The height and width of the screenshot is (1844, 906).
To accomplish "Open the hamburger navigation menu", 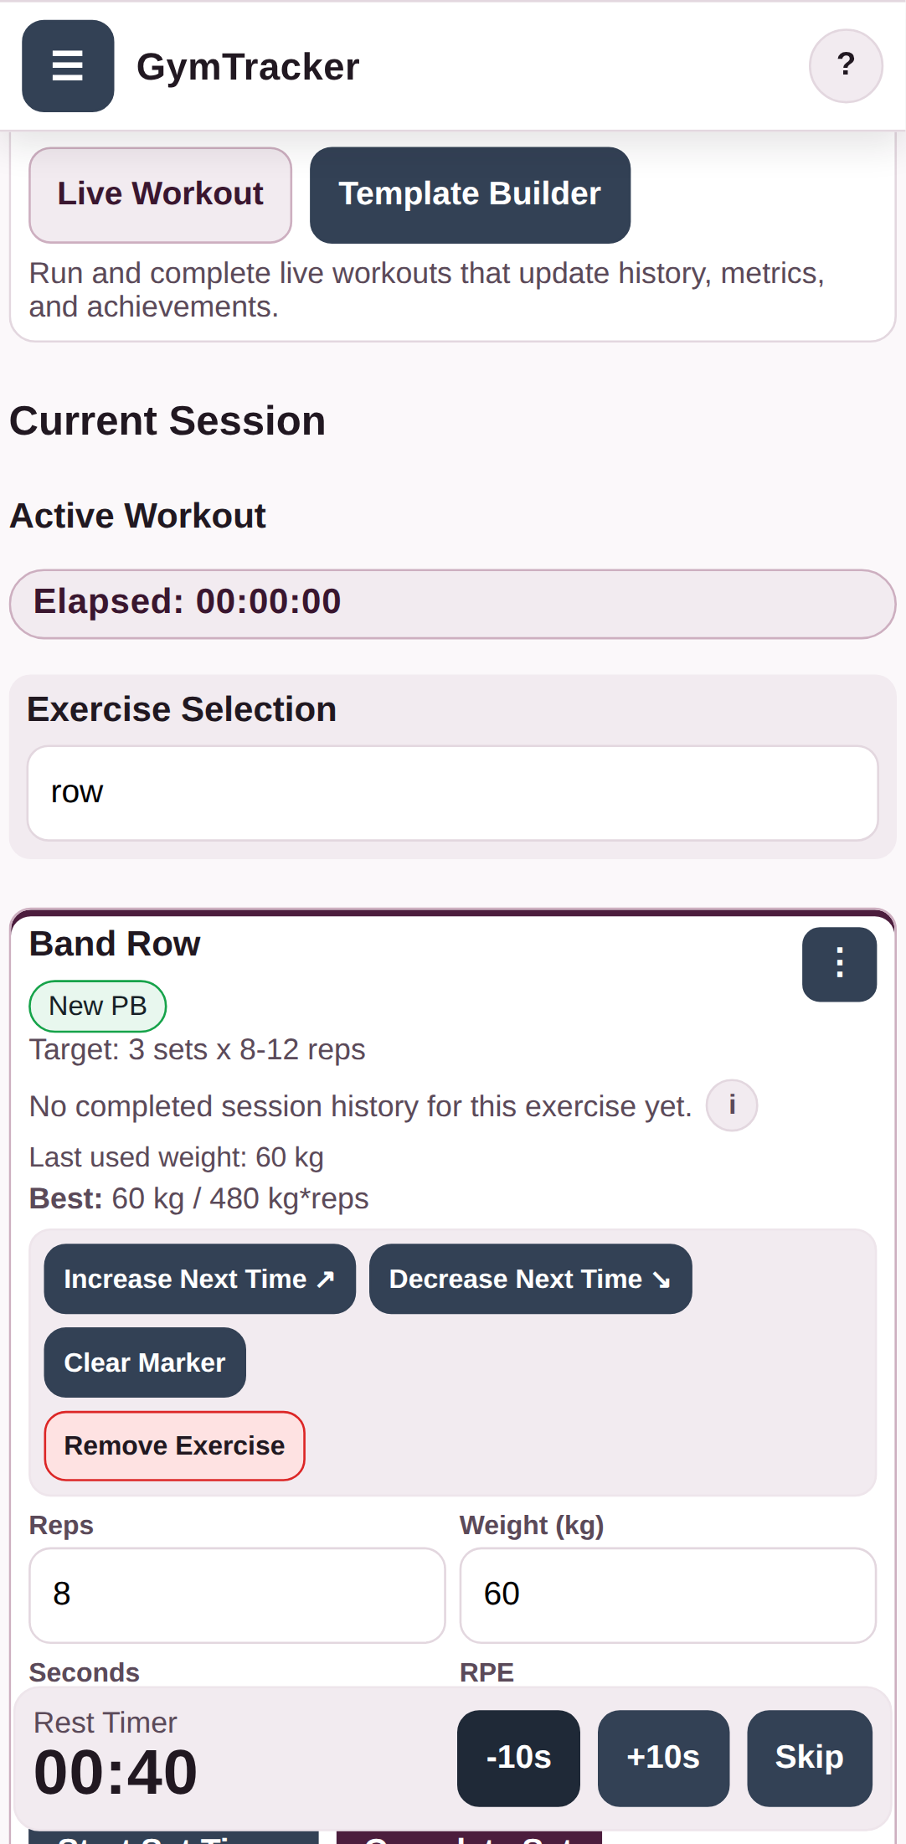I will tap(67, 66).
